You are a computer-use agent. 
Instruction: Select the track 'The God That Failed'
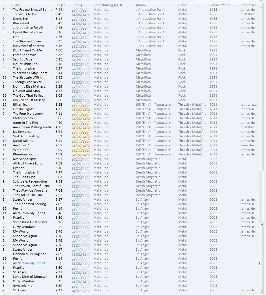pyautogui.click(x=28, y=96)
